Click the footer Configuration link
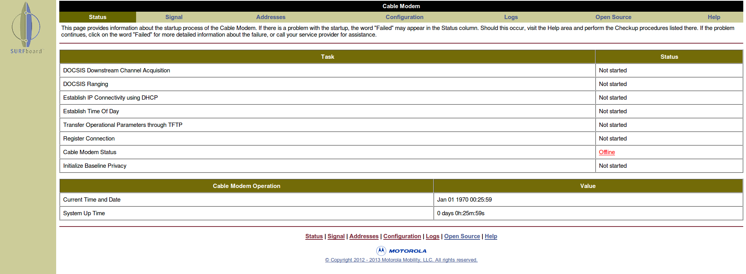This screenshot has height=274, width=746. 402,236
